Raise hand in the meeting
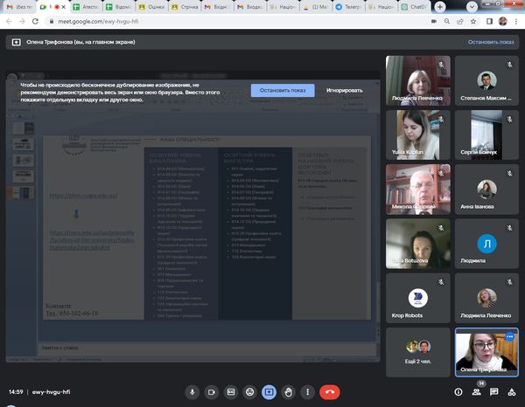Image resolution: width=525 pixels, height=407 pixels. coord(289,392)
